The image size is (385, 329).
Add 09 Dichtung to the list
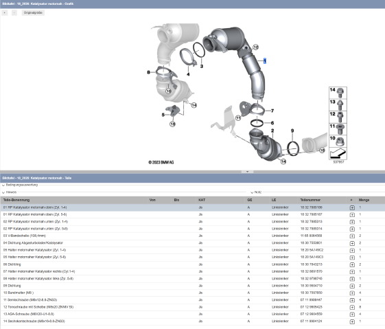[x=352, y=286]
